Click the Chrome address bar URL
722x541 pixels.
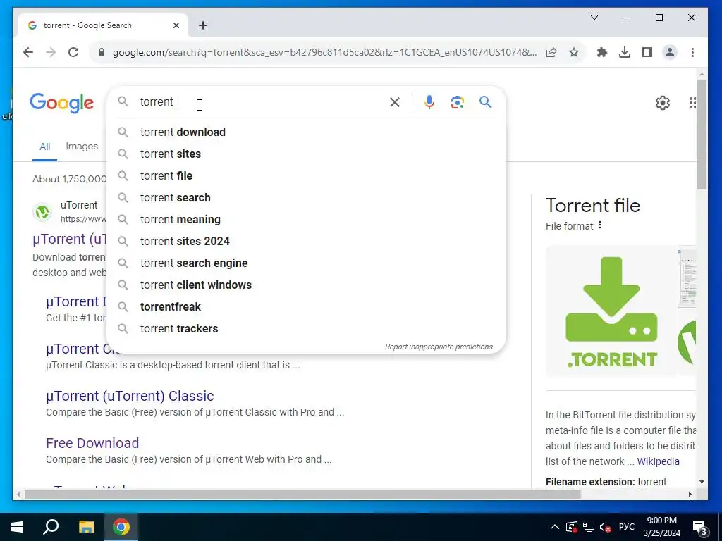(324, 52)
